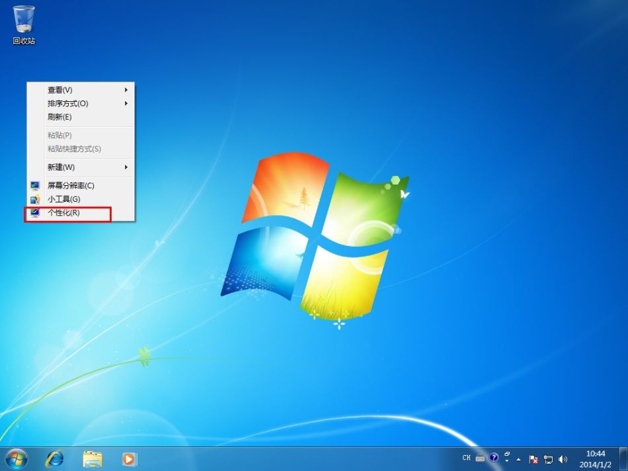Open the 新建(W) submenu
The height and width of the screenshot is (471, 628).
[81, 167]
